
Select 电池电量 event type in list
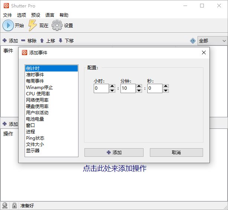click(x=35, y=119)
